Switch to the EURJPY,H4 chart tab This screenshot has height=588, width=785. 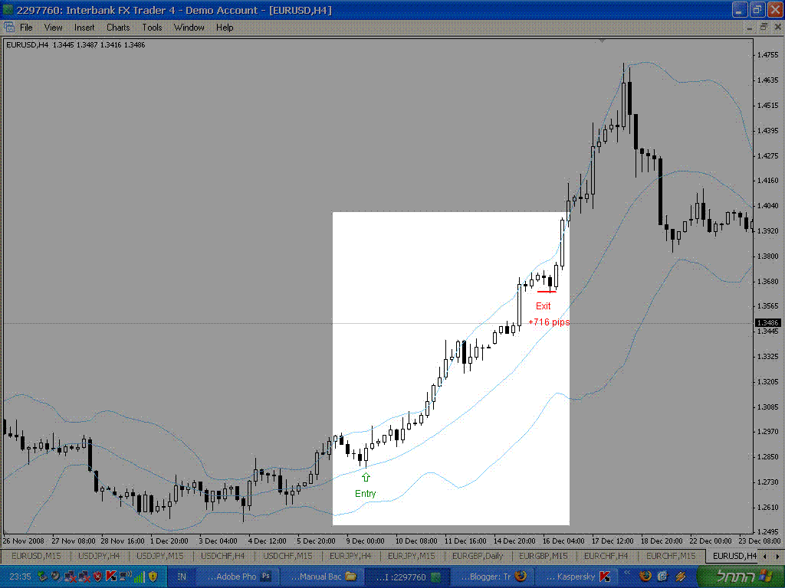(350, 556)
